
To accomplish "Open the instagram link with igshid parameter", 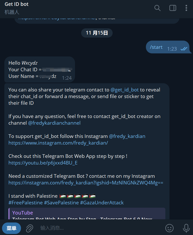I will coord(86,183).
